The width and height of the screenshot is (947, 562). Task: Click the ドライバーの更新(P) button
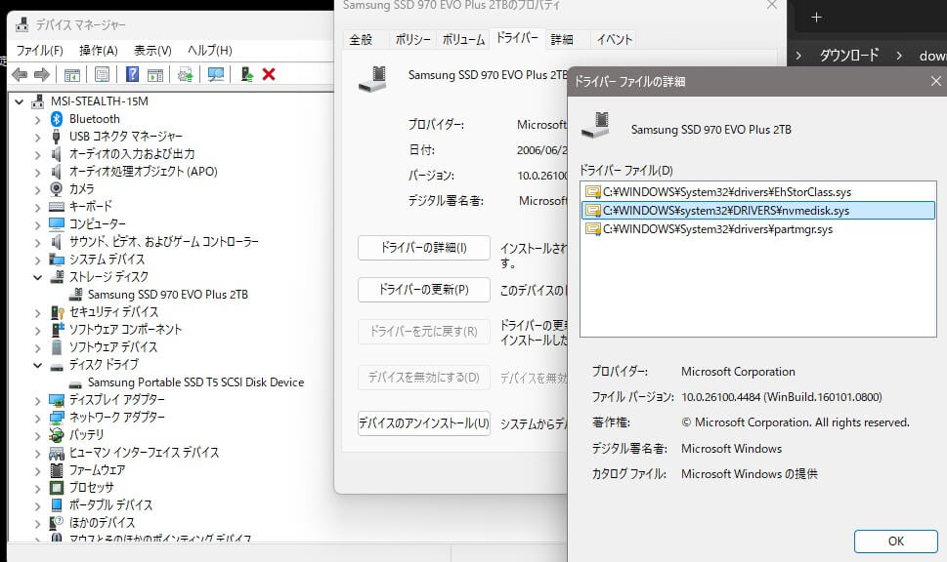click(423, 290)
